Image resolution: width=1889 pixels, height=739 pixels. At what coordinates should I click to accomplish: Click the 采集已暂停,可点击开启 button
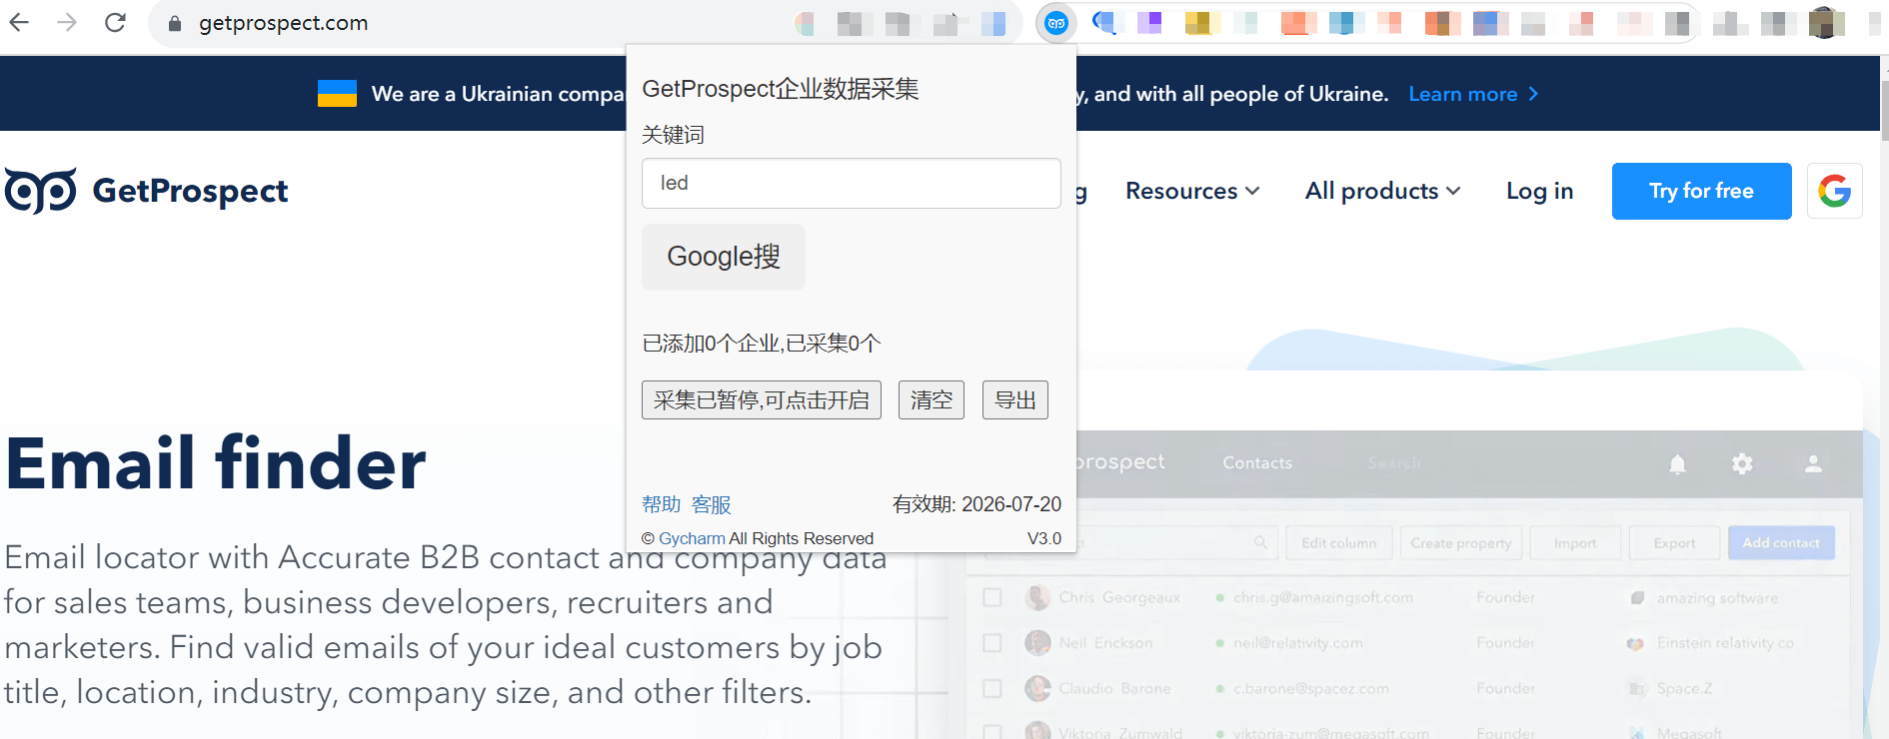[762, 399]
